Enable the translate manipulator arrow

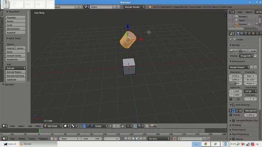click(x=84, y=126)
